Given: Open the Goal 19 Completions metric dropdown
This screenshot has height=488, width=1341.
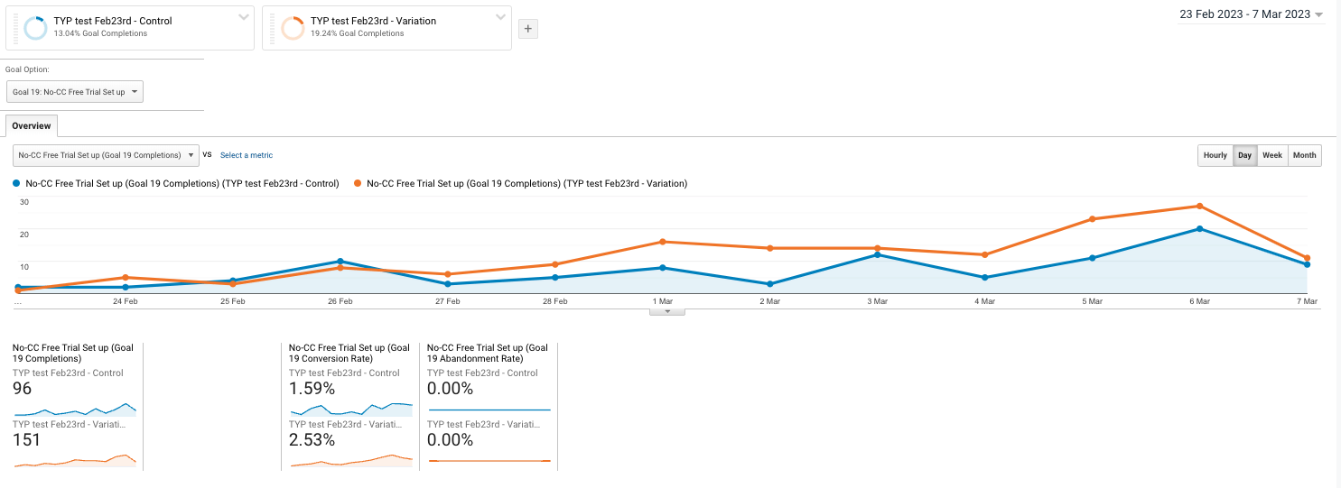Looking at the screenshot, I should tap(106, 155).
